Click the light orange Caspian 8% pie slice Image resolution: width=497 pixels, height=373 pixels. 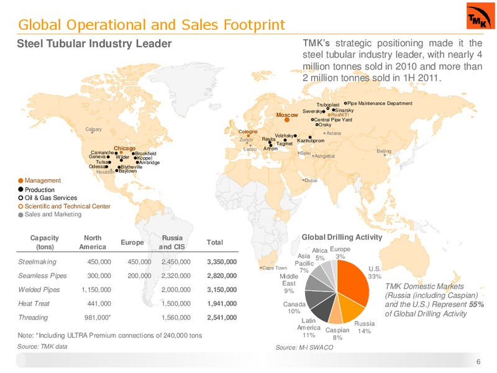[x=337, y=313]
